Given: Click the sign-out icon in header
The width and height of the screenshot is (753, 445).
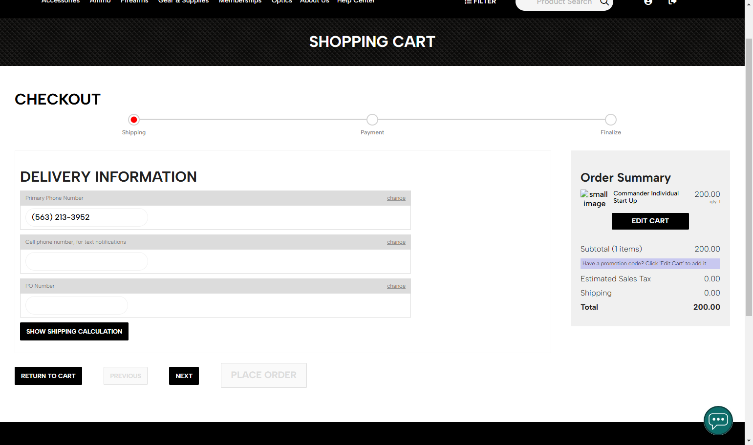Looking at the screenshot, I should [672, 2].
